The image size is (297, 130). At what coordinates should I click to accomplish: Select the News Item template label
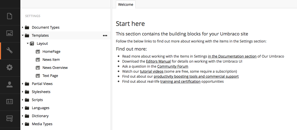[x=51, y=60]
